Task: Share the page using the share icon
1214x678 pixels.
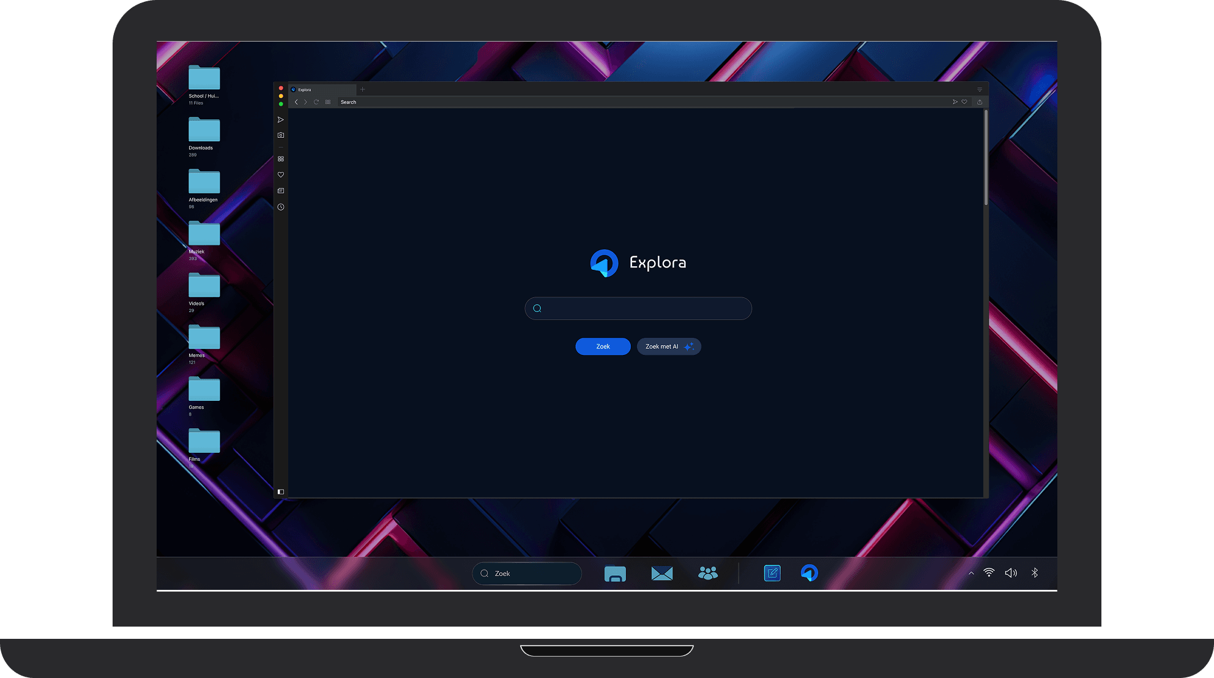Action: [x=980, y=102]
